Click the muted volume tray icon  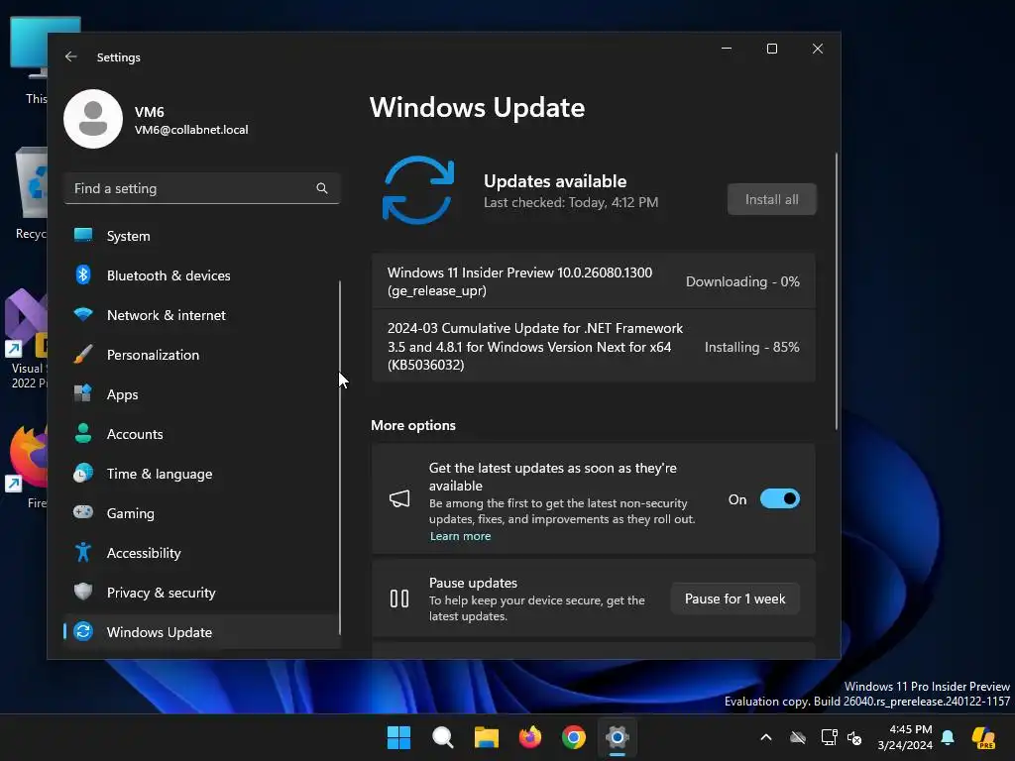point(854,737)
